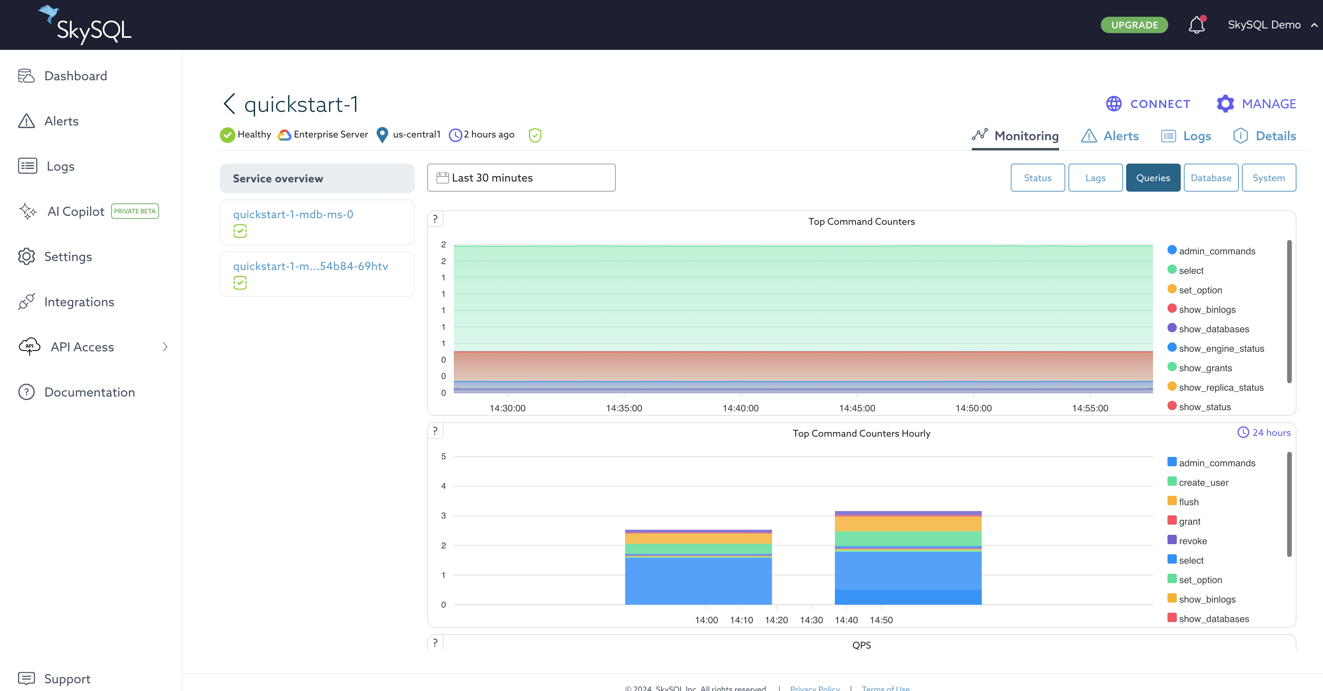The height and width of the screenshot is (691, 1323).
Task: Click the Documentation question-mark icon
Action: [x=26, y=392]
